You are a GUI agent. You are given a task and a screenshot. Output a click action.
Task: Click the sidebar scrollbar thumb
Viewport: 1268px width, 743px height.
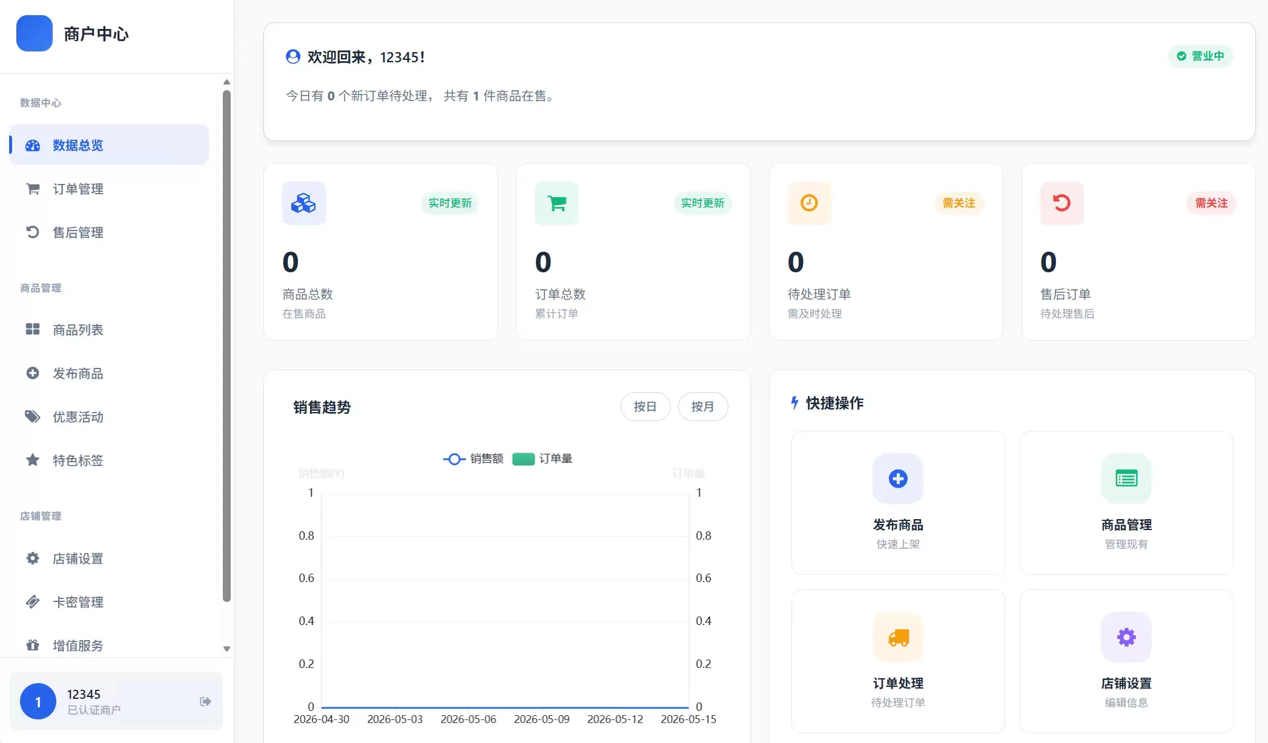coord(226,346)
